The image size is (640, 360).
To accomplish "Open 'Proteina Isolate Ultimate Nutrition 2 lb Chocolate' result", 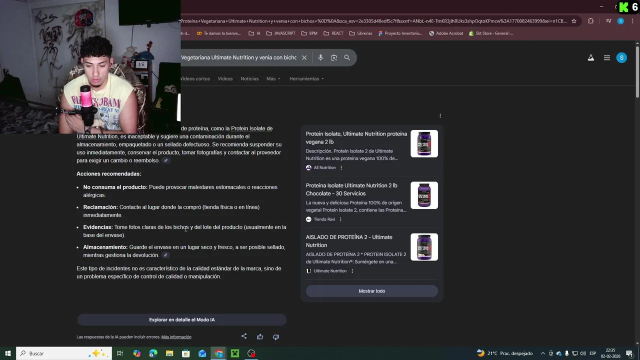I will click(351, 189).
